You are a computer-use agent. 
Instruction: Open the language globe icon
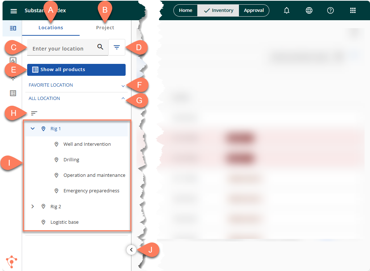(309, 10)
